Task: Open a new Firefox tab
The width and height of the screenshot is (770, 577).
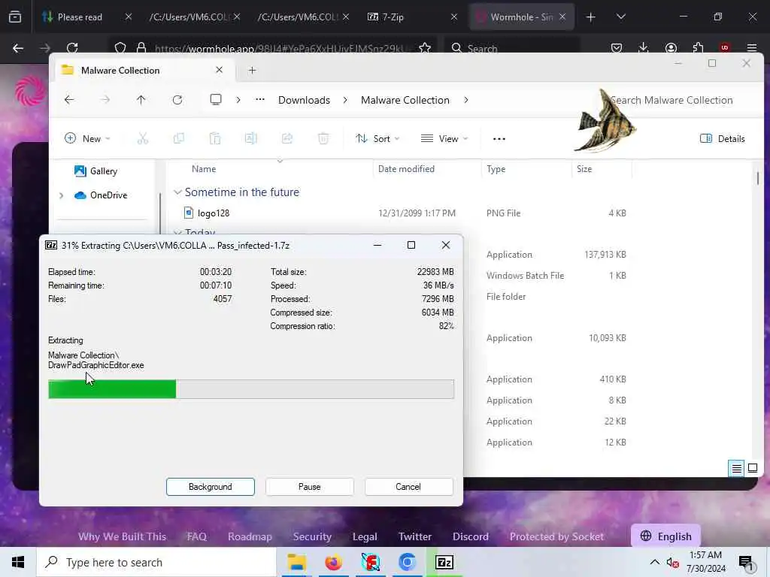Action: pos(591,17)
